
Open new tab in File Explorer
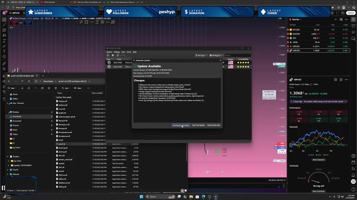43,76
